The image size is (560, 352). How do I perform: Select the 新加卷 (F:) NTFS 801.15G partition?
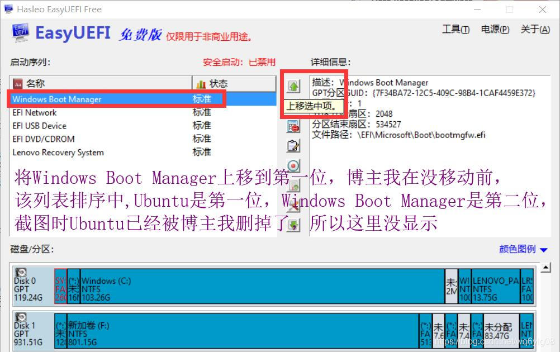pos(243,331)
